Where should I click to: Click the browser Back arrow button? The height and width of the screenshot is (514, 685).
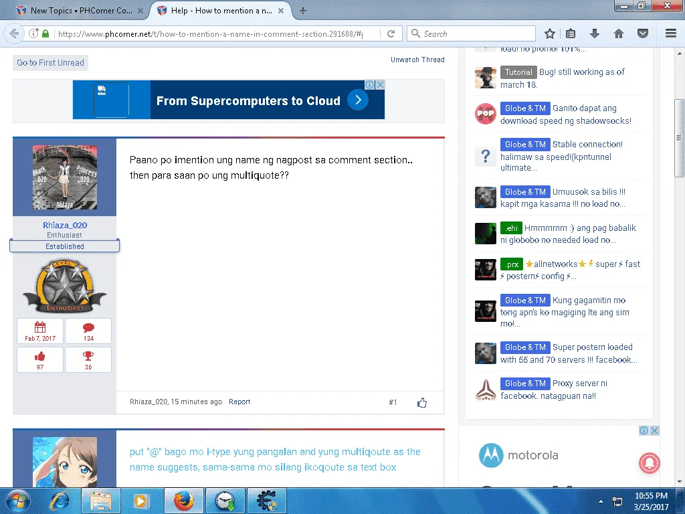coord(15,33)
